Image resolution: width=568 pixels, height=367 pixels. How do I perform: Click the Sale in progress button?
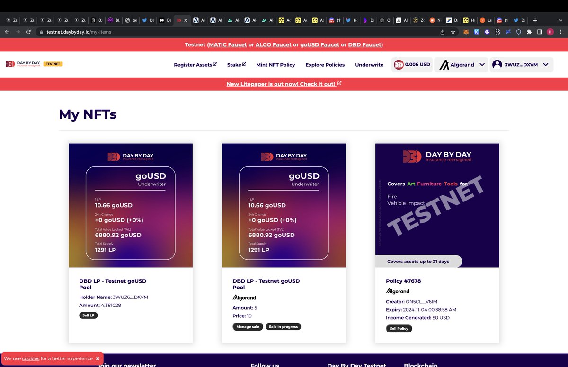click(x=283, y=327)
